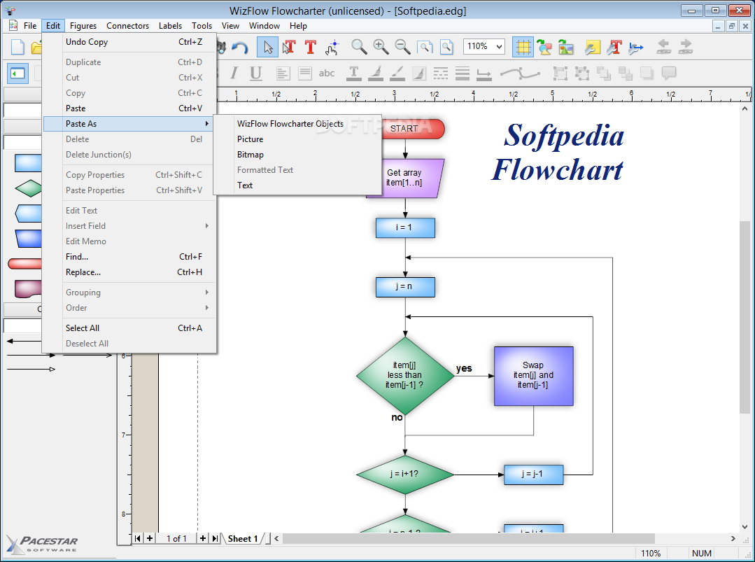755x562 pixels.
Task: Open the Help menu
Action: coord(298,25)
